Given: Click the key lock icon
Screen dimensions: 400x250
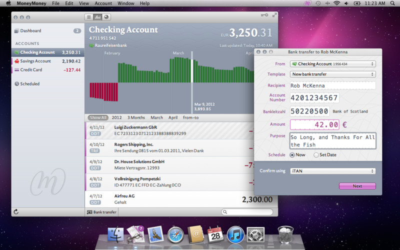Looking at the screenshot, I should pos(264,15).
